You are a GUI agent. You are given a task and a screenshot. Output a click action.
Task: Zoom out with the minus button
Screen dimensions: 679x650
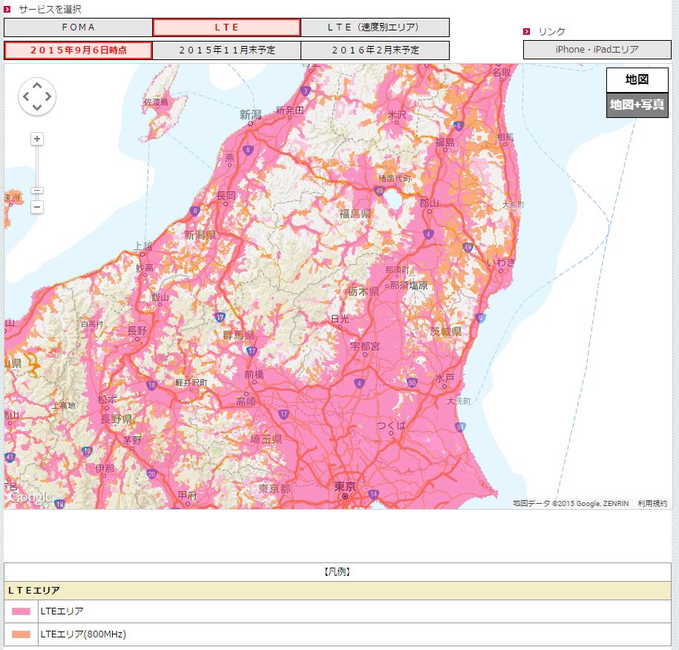(x=37, y=207)
